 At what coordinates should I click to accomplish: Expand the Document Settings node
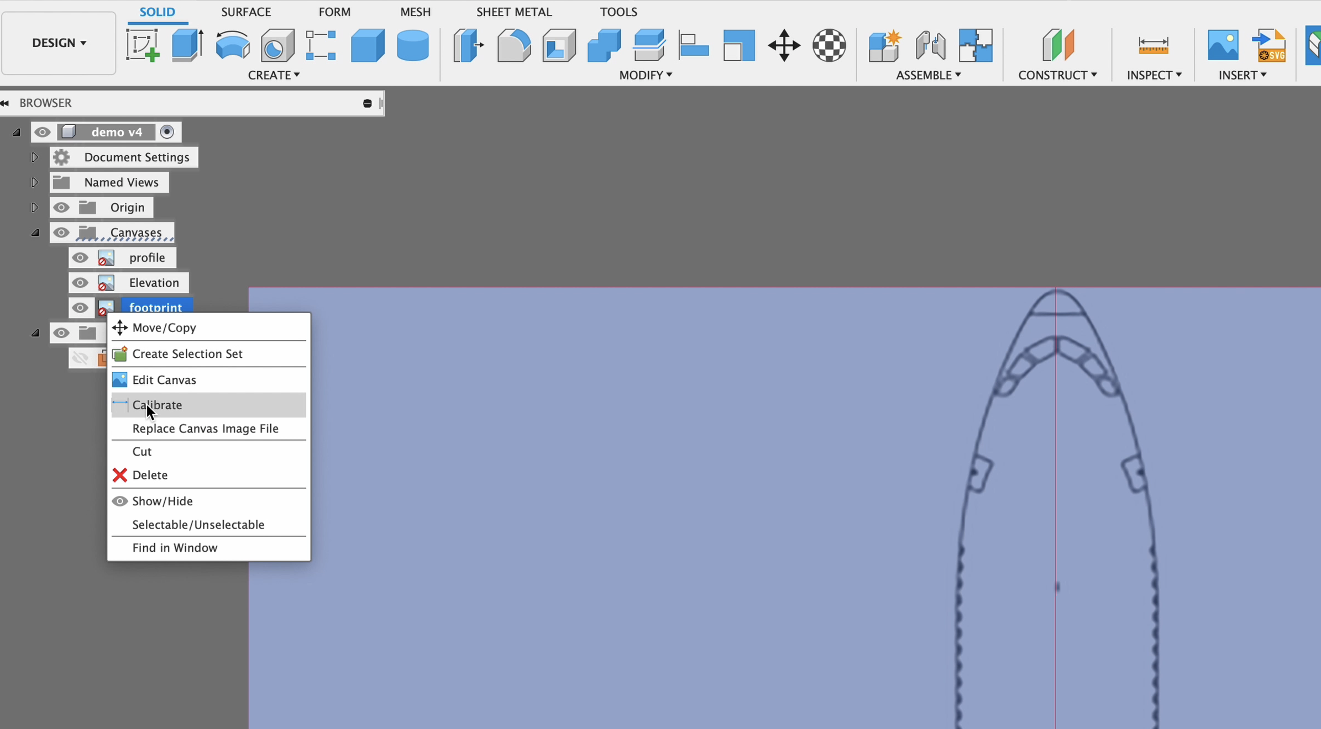(x=34, y=157)
